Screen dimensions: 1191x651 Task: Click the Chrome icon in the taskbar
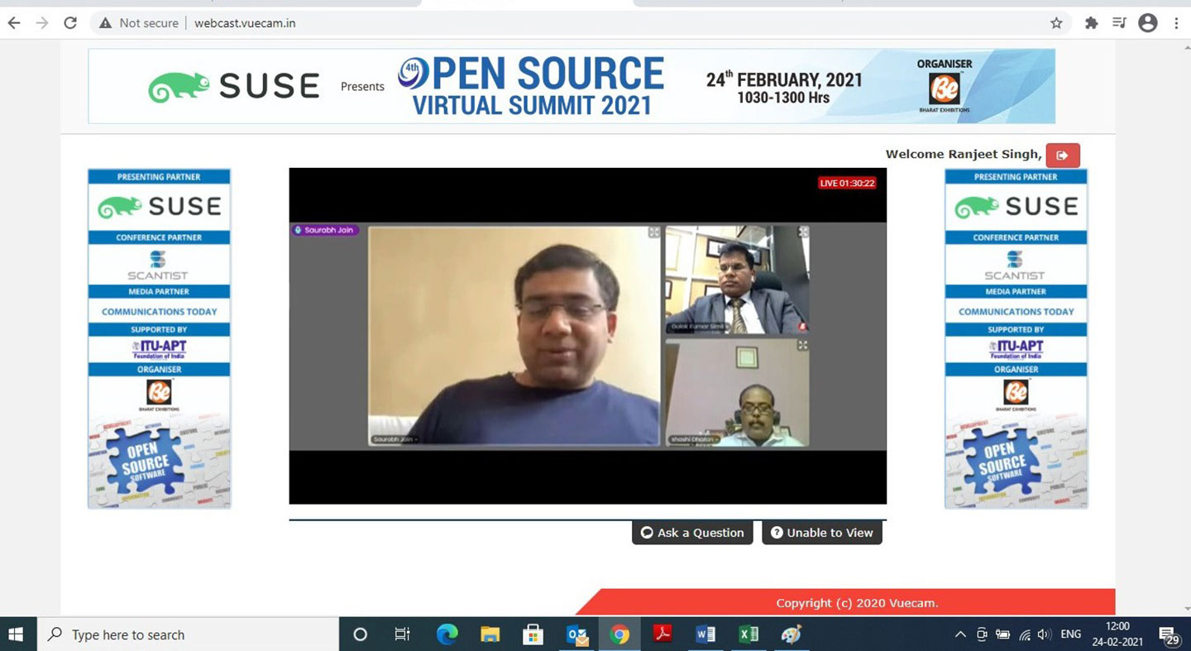619,634
